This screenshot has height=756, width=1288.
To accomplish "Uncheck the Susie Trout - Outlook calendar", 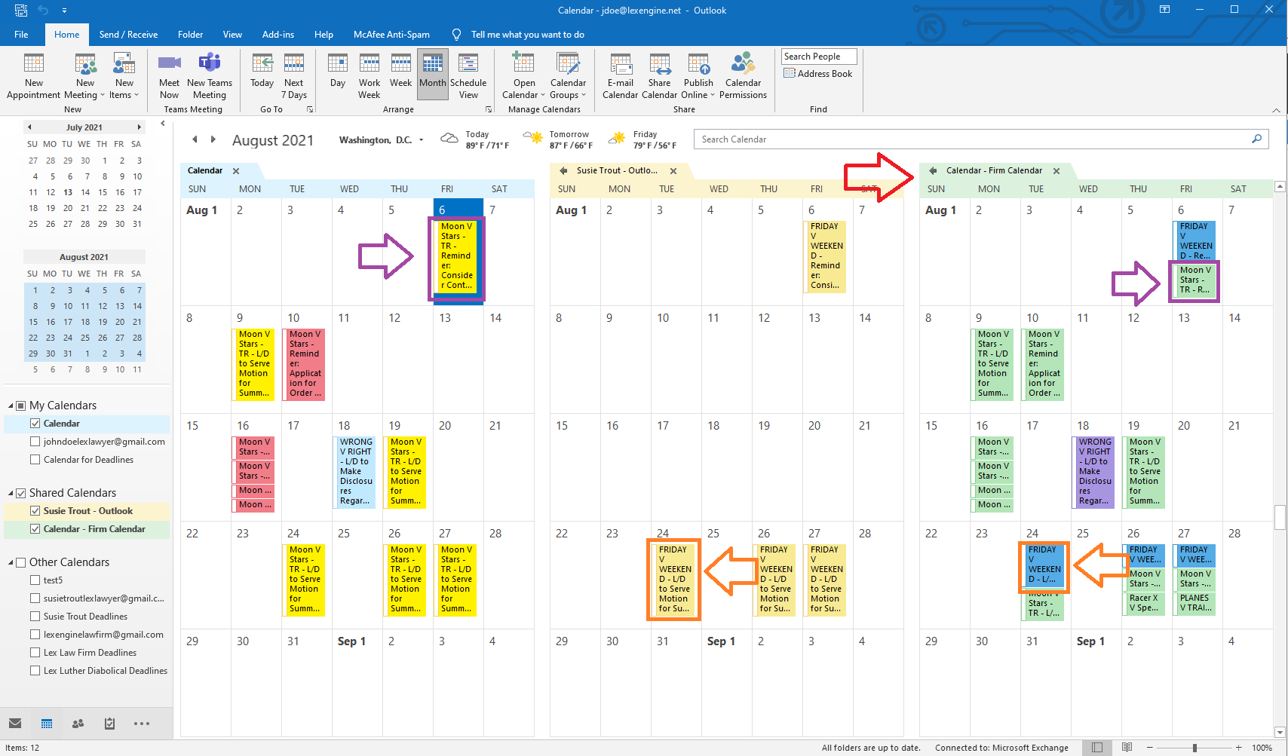I will 35,510.
